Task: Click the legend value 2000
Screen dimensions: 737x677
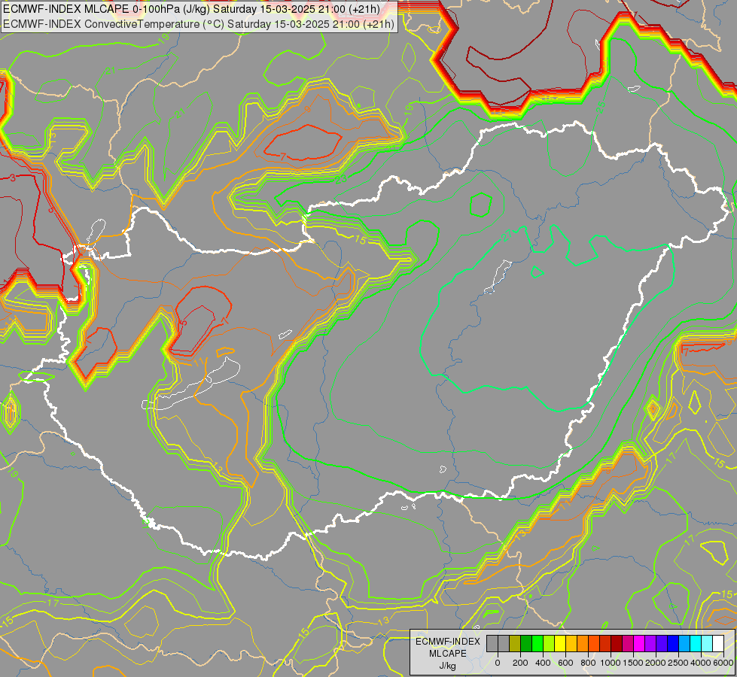Action: pyautogui.click(x=656, y=663)
